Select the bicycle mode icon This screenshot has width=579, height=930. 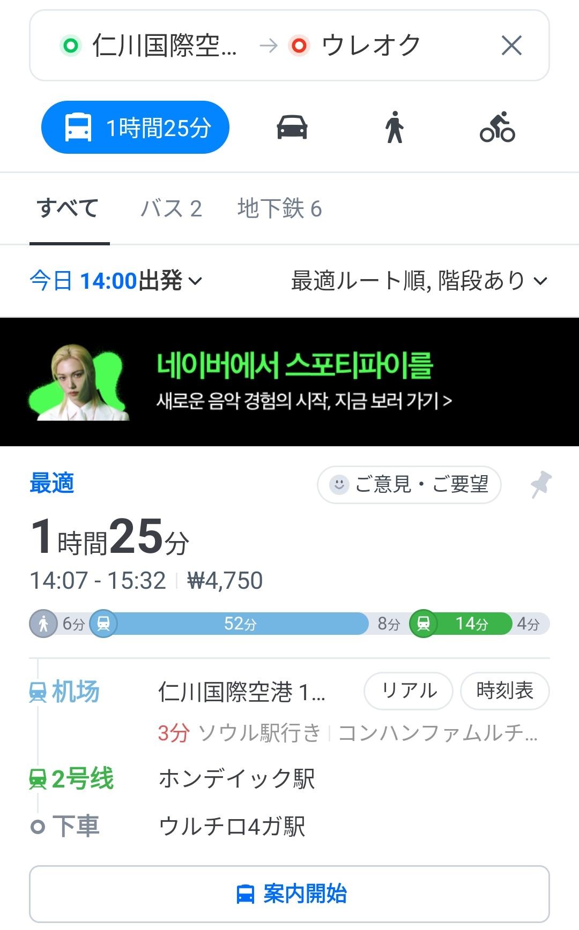coord(497,127)
